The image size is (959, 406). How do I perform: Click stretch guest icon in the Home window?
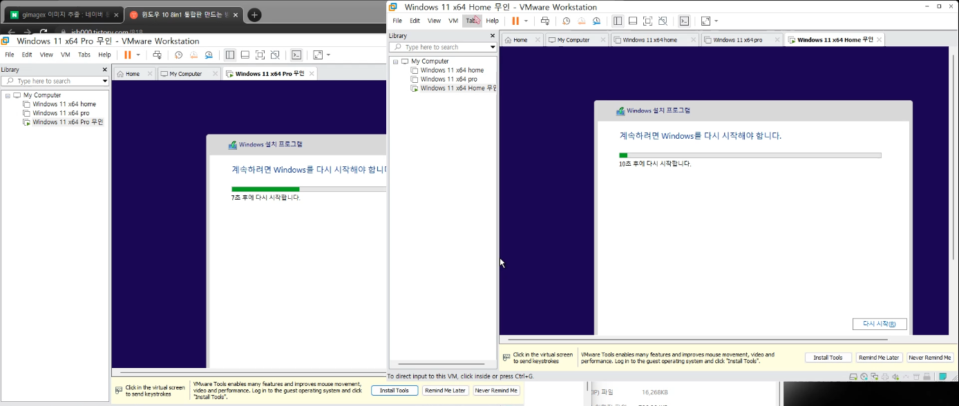coord(705,21)
